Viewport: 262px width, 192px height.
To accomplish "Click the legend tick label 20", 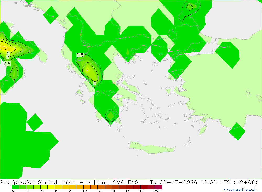I will (156, 191).
